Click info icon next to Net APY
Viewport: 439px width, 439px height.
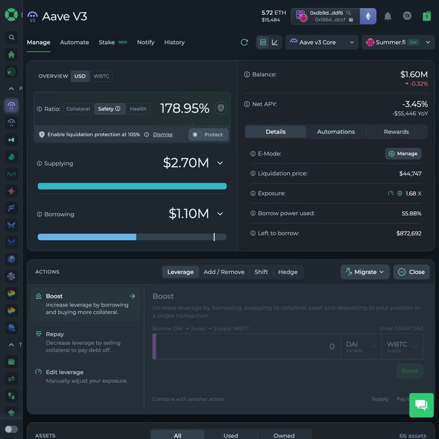pos(247,104)
